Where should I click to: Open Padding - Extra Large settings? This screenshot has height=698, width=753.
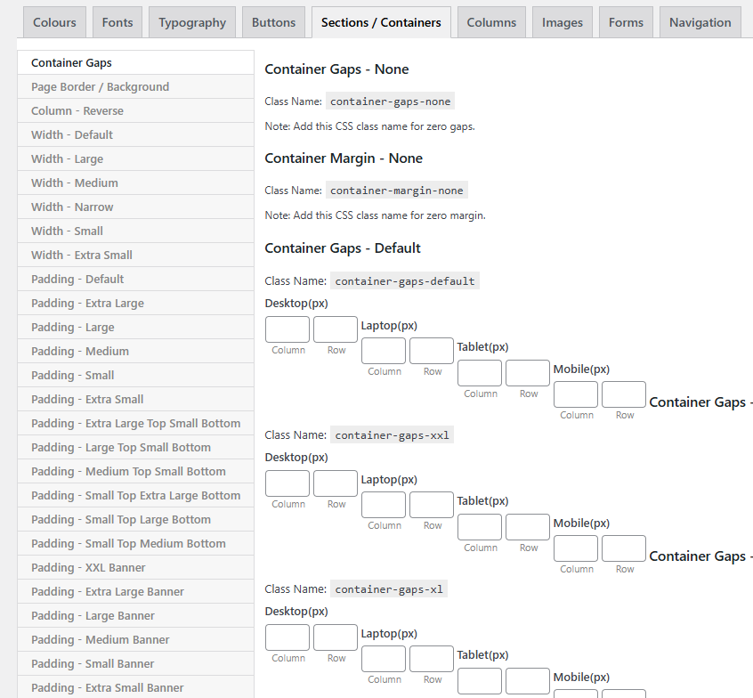(x=87, y=303)
